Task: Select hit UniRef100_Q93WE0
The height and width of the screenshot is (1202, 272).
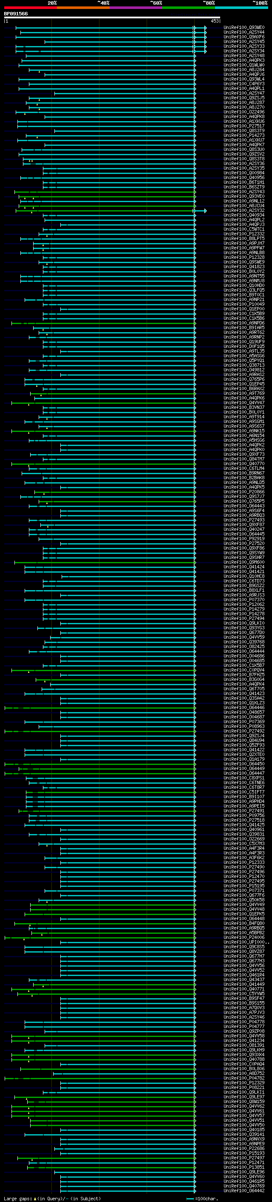Action: pyautogui.click(x=244, y=28)
